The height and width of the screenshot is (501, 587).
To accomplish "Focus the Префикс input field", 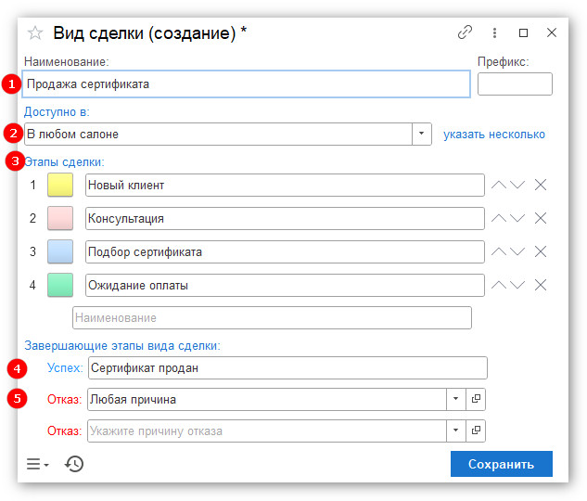I will pyautogui.click(x=515, y=83).
